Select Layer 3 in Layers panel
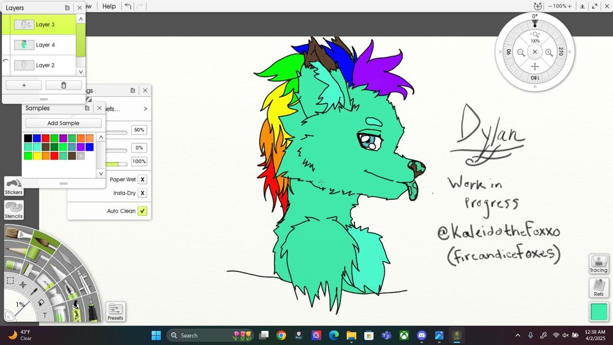613x345 pixels. (x=39, y=25)
